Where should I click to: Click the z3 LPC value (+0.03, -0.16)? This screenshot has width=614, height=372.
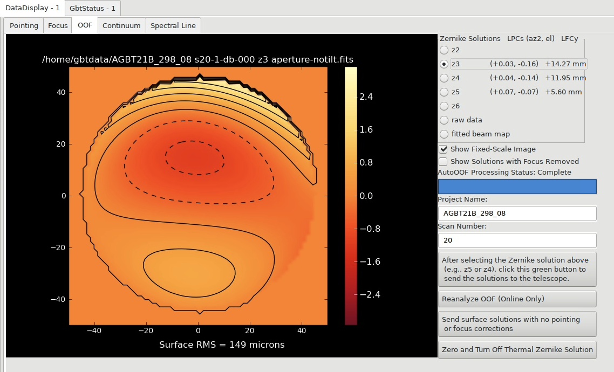514,64
